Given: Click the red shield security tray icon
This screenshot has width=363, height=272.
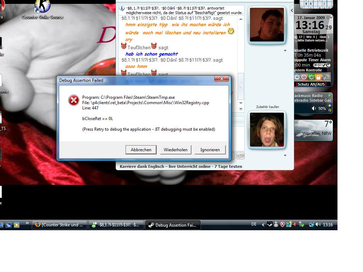Looking at the screenshot, I should (283, 224).
